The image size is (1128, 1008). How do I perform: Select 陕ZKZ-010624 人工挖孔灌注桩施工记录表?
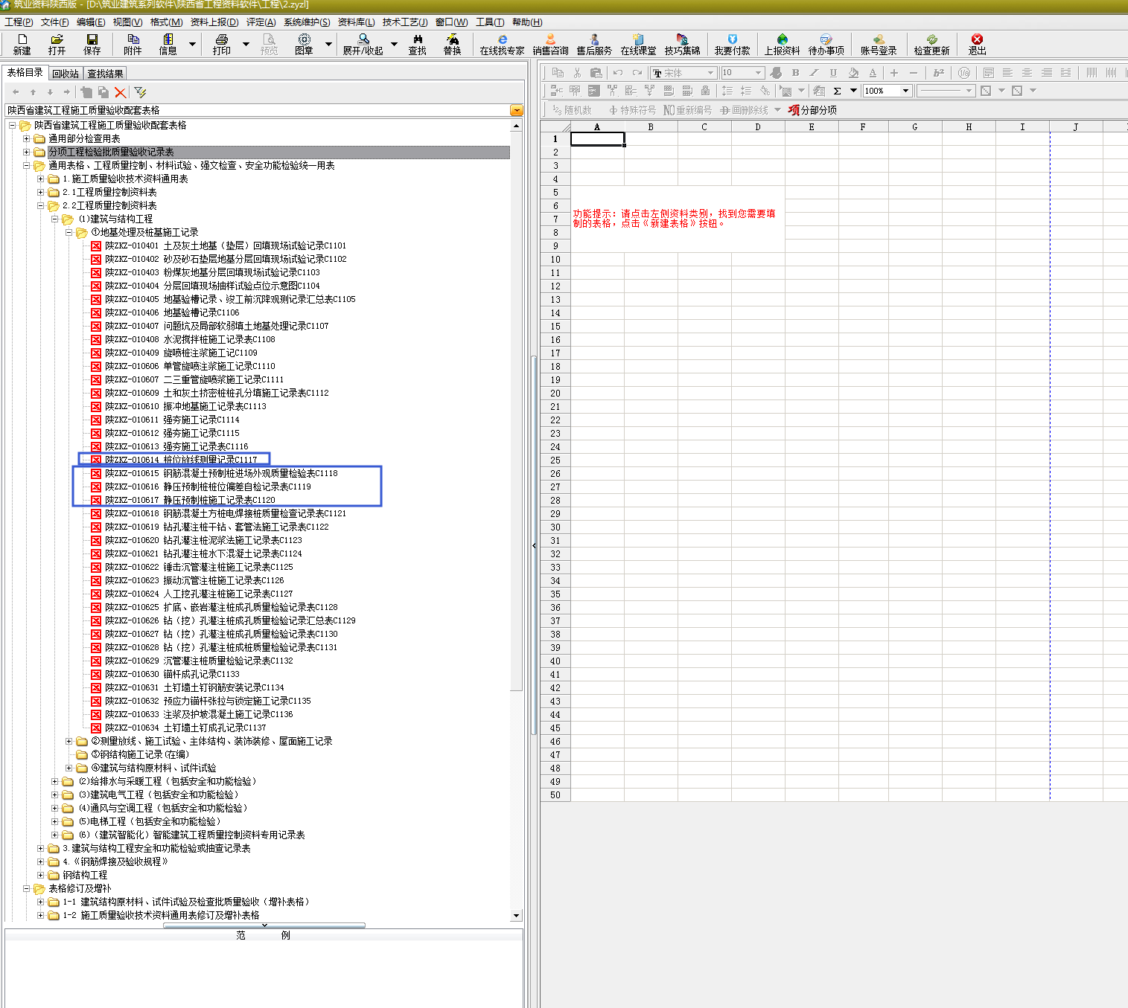198,594
